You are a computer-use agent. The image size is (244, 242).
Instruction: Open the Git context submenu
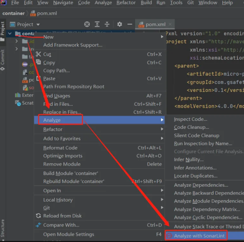tap(99, 208)
